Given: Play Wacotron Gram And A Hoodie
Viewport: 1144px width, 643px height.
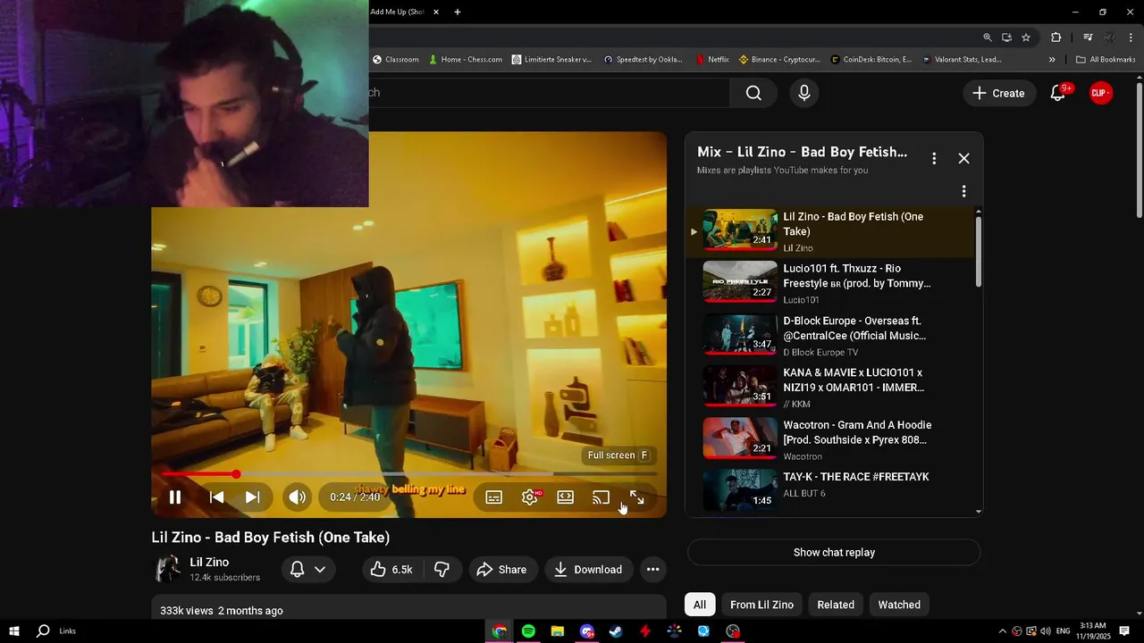Looking at the screenshot, I should [829, 440].
